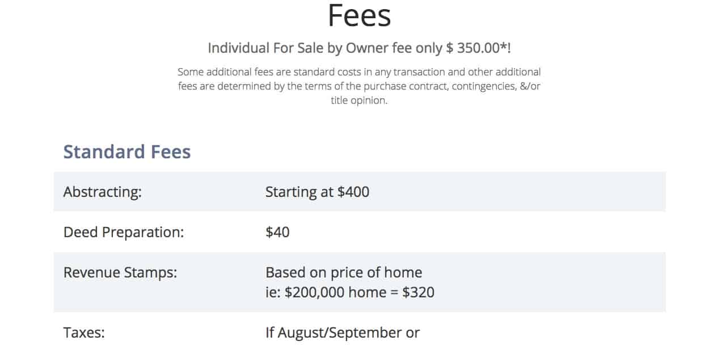The image size is (718, 345).
Task: Click the words title opinion in the paragraph
Action: tap(359, 102)
